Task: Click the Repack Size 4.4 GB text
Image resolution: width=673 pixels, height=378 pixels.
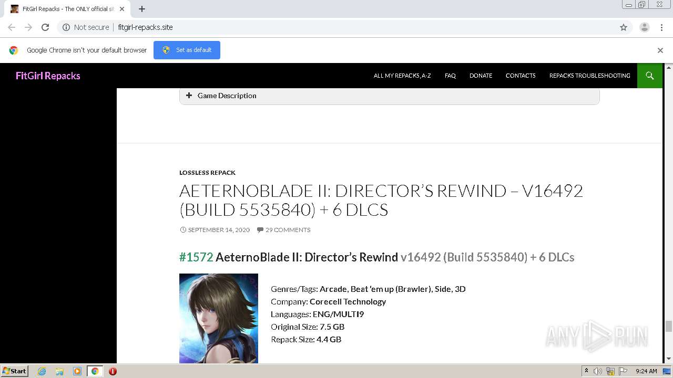Action: click(x=306, y=339)
